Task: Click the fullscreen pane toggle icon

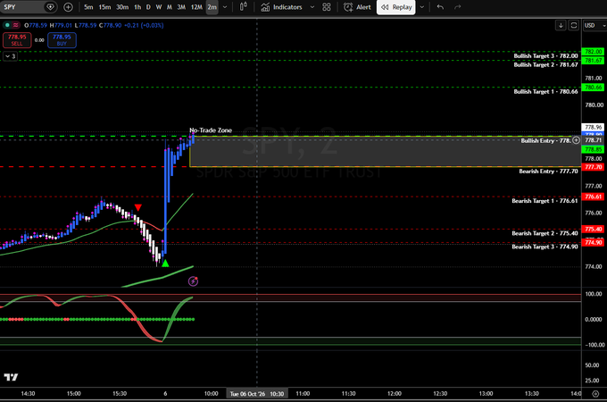Action: point(574,26)
